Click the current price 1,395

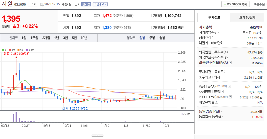tap(11, 19)
